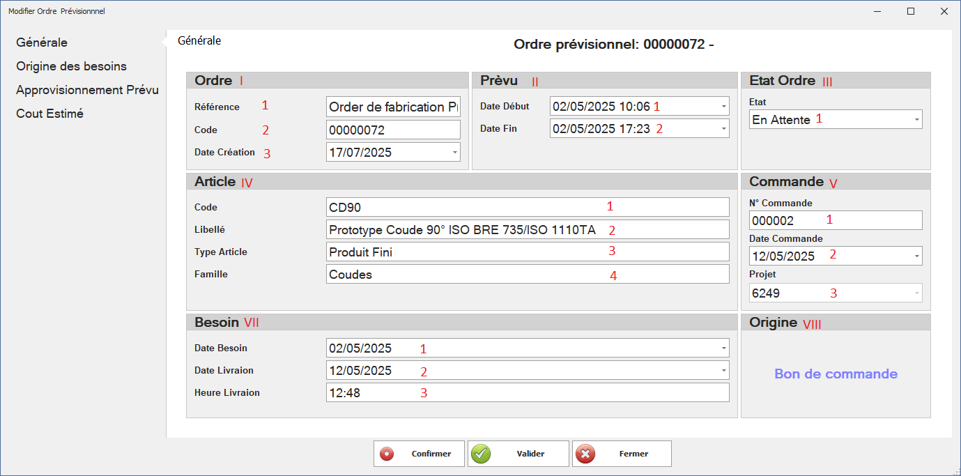The width and height of the screenshot is (961, 476).
Task: Click the green checkmark Valider icon
Action: pyautogui.click(x=481, y=454)
